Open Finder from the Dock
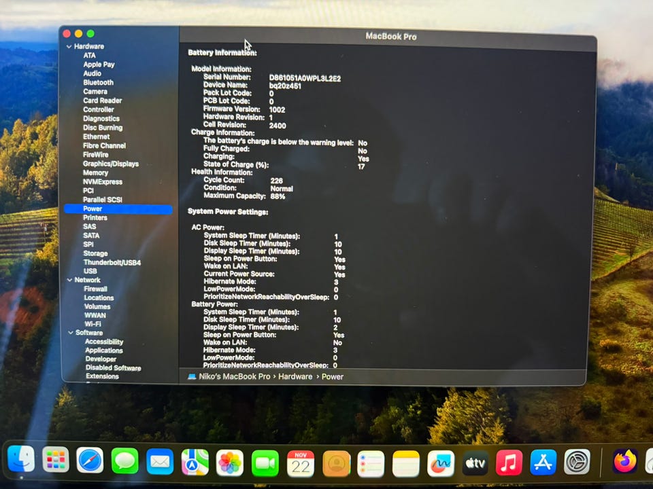Image resolution: width=653 pixels, height=489 pixels. click(x=21, y=459)
